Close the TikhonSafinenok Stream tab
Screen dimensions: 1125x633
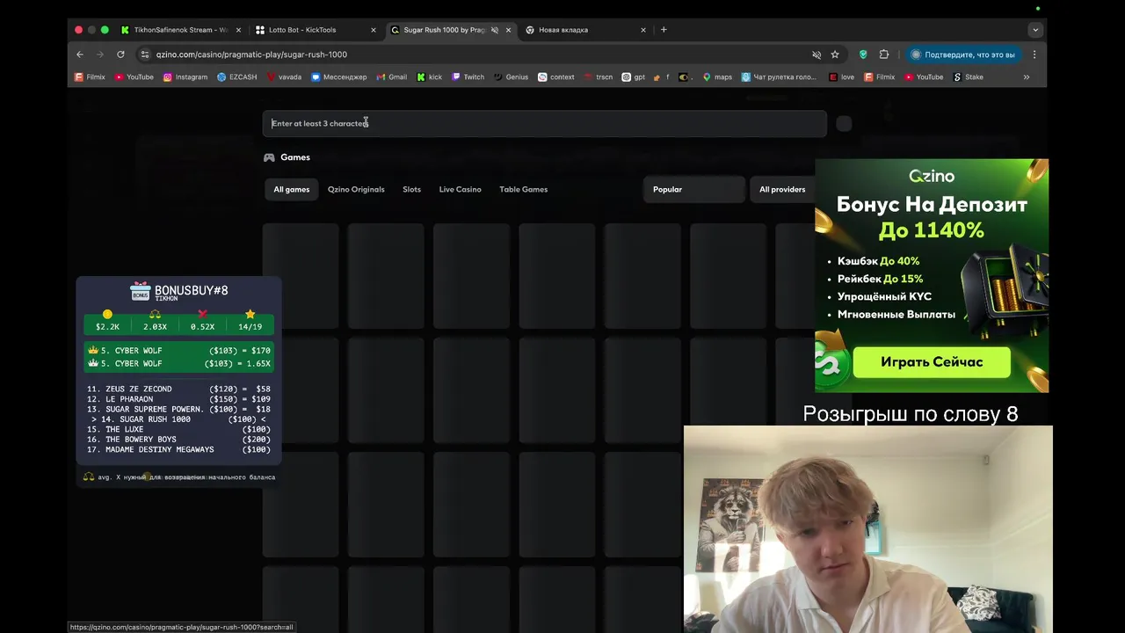(238, 30)
